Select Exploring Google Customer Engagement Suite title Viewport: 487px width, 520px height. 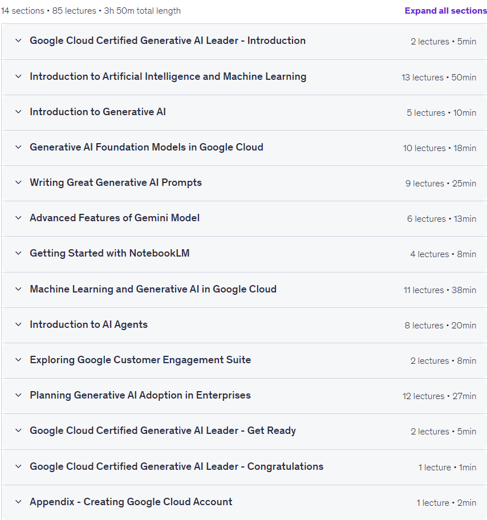point(140,360)
